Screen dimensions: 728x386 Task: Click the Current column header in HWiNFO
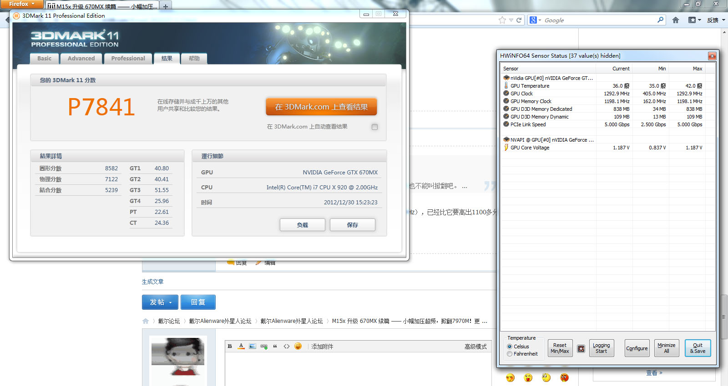coord(614,69)
